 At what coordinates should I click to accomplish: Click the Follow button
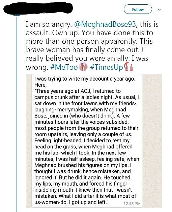138,9
